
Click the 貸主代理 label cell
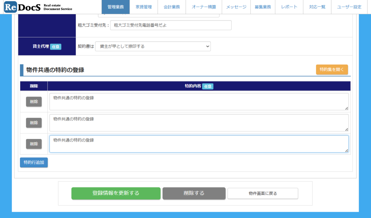47,46
